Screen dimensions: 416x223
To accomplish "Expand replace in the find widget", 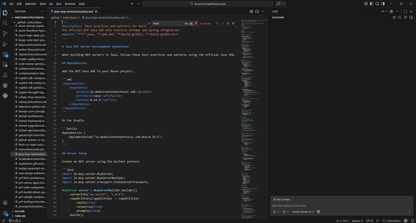I will point(149,24).
